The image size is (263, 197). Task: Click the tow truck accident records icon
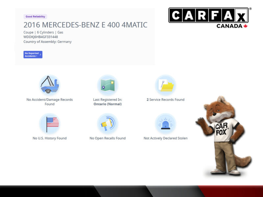pyautogui.click(x=50, y=85)
